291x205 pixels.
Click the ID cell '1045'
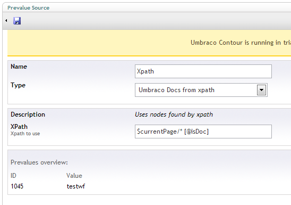(x=17, y=186)
